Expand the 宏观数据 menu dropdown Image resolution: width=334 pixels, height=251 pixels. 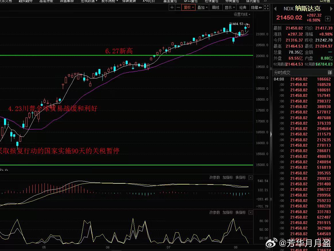coord(89,1)
